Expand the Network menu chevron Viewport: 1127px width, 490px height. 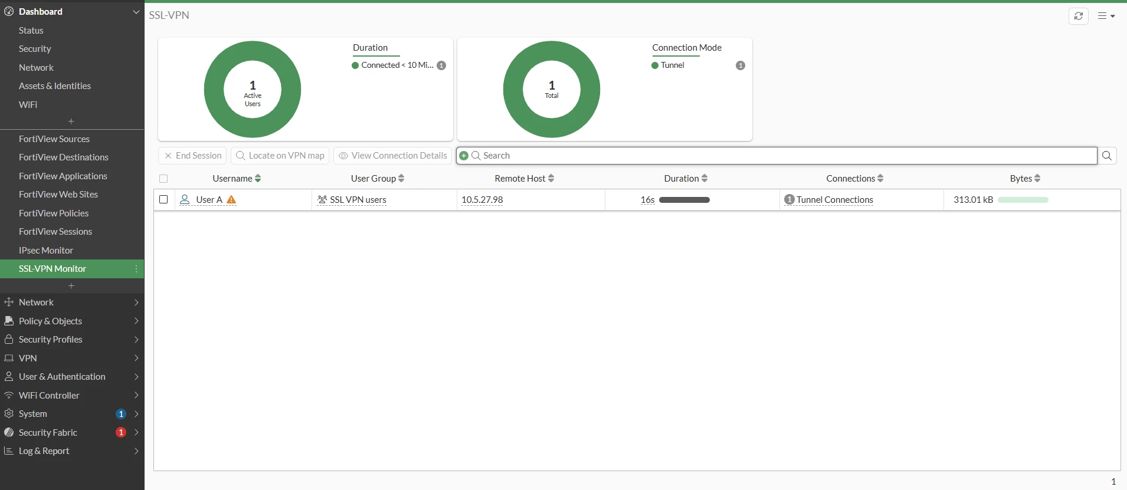136,302
